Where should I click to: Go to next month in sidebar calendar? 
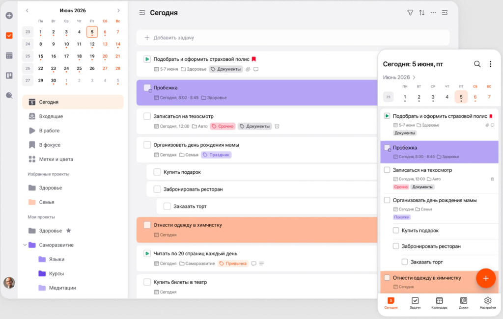[x=118, y=11]
